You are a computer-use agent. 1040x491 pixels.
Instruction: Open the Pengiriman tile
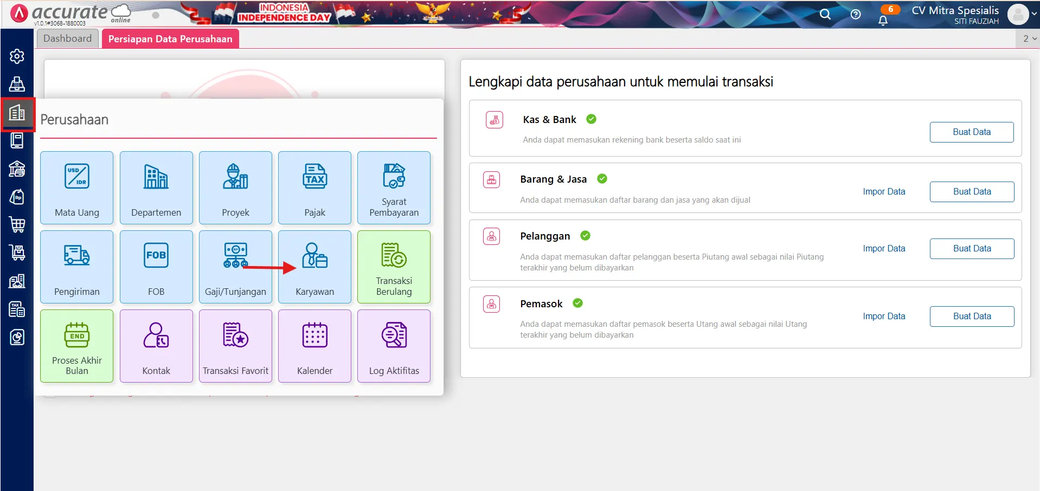[x=77, y=267]
